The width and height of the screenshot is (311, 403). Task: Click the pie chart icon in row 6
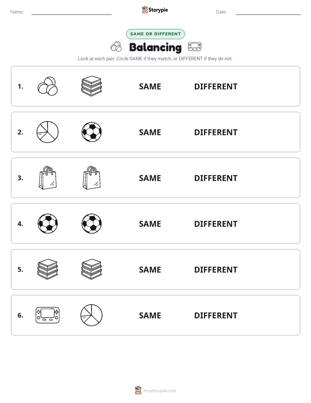[x=91, y=315]
